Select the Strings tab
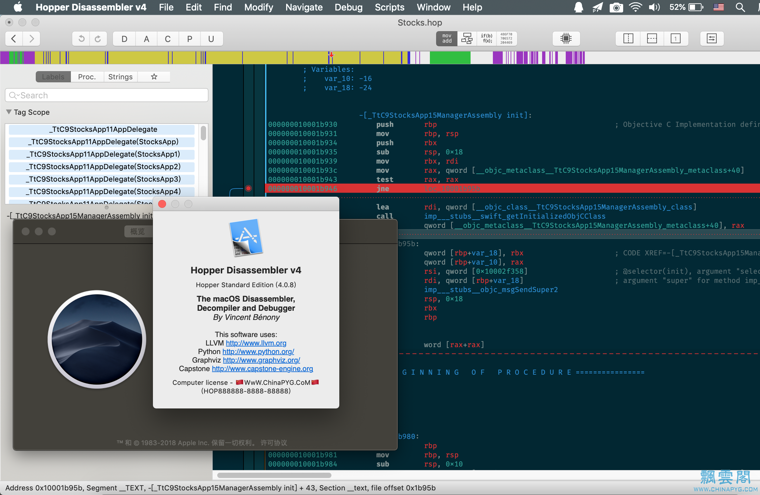Image resolution: width=760 pixels, height=495 pixels. (120, 77)
